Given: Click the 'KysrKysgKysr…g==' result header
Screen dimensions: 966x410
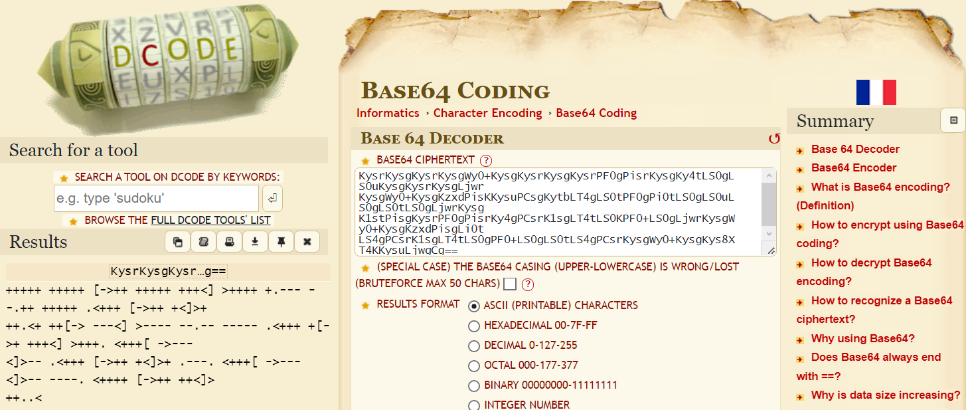Looking at the screenshot, I should point(169,272).
